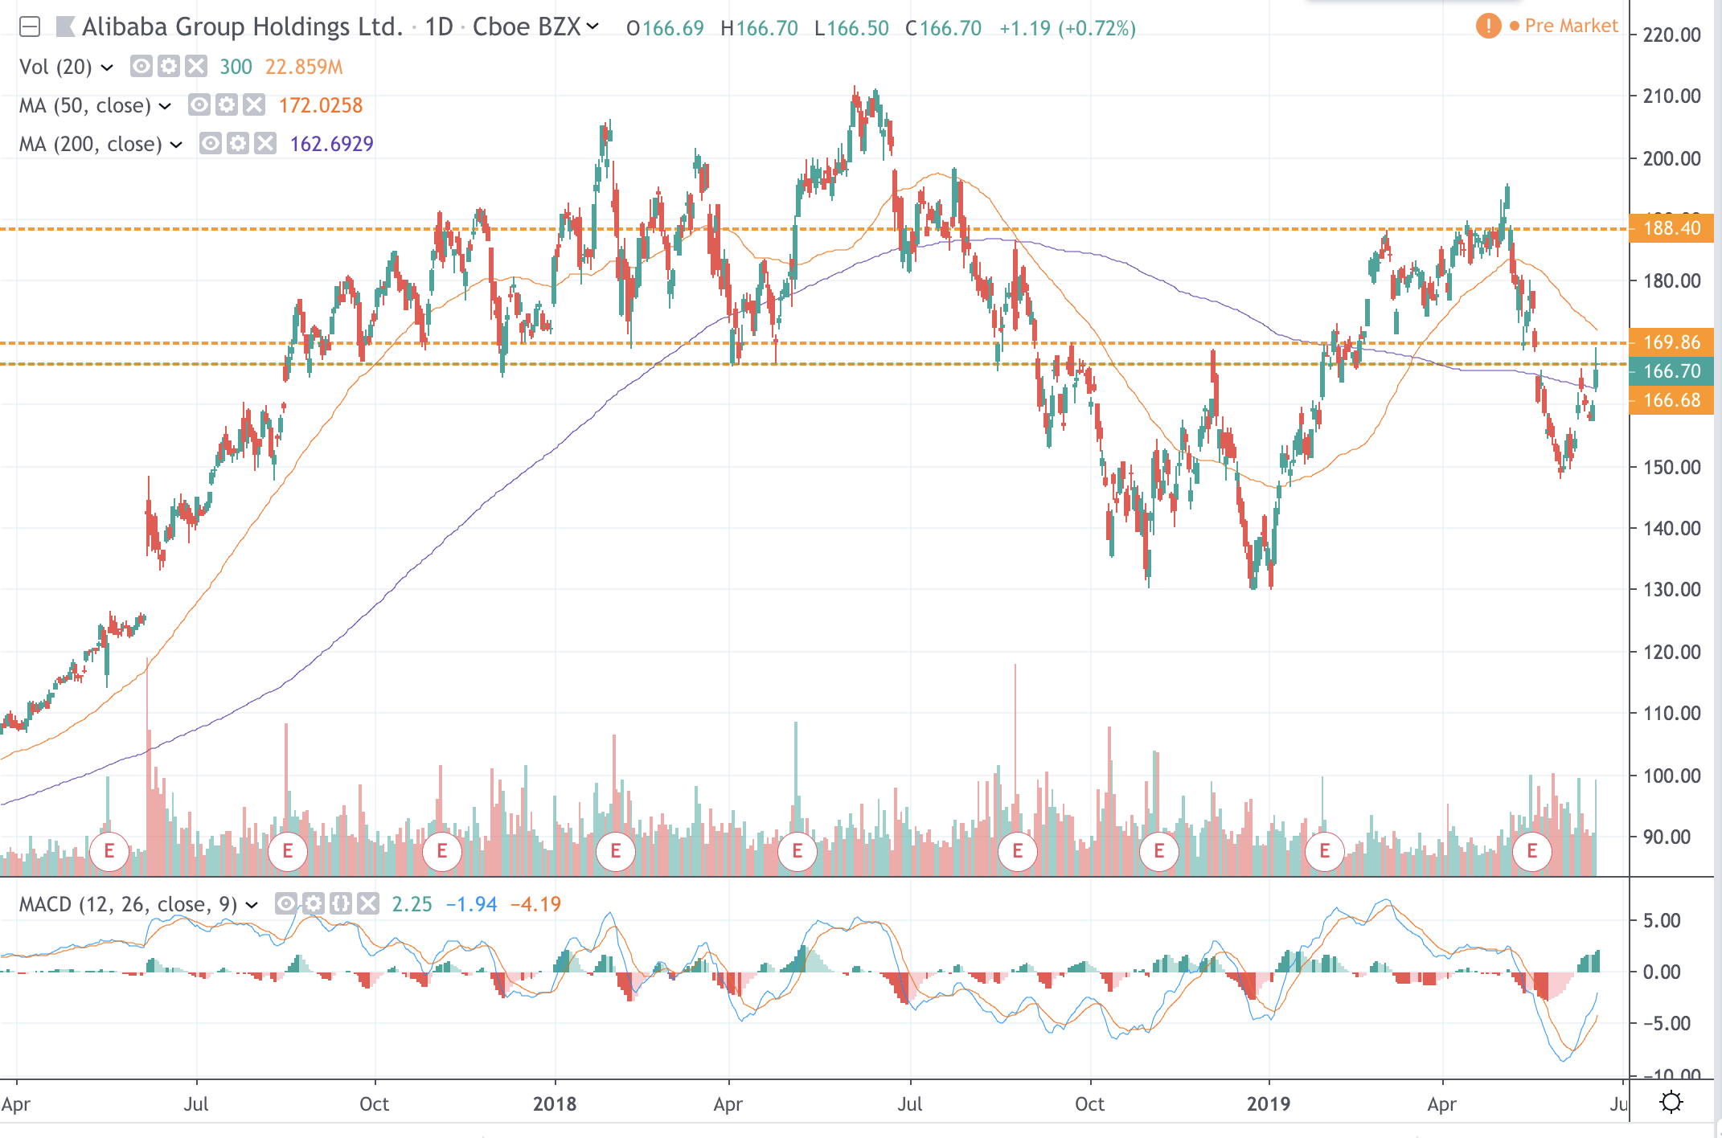The height and width of the screenshot is (1138, 1722).
Task: Click the open price O166.69
Action: pyautogui.click(x=665, y=29)
